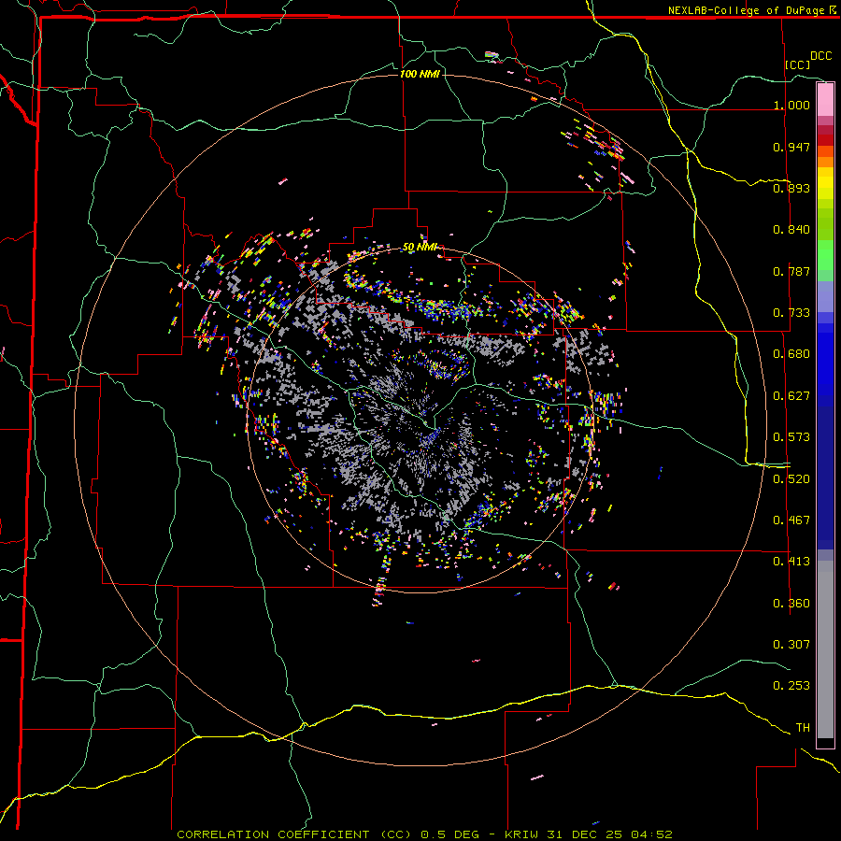Click the 0.520 scale value

(x=791, y=479)
